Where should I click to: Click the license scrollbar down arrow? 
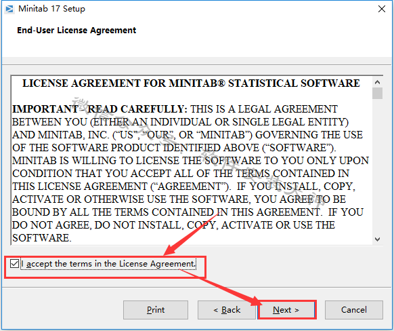tap(377, 239)
